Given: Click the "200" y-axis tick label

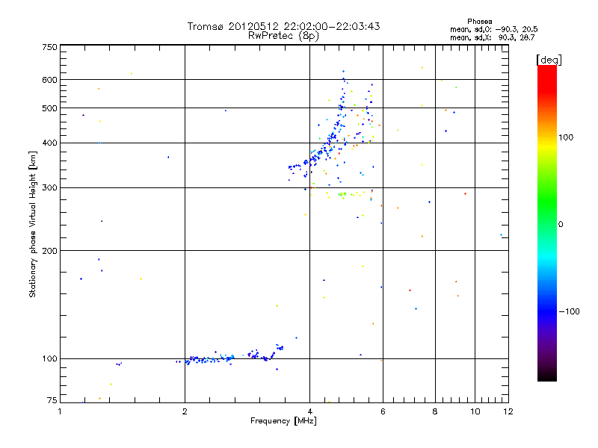Looking at the screenshot, I should coord(49,251).
